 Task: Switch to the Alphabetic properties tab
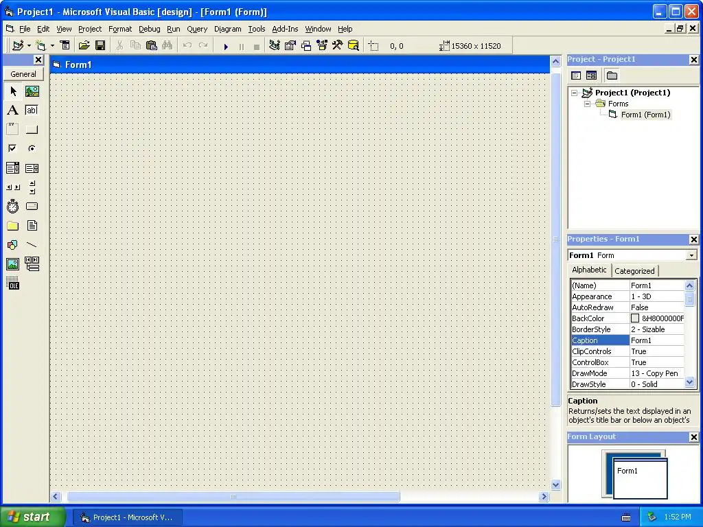(x=589, y=270)
